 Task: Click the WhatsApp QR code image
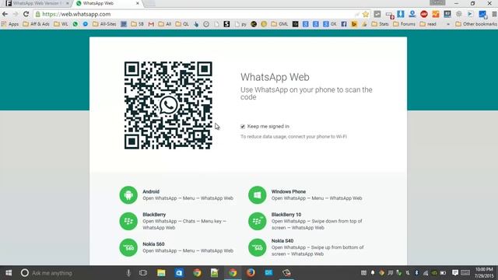pyautogui.click(x=168, y=106)
